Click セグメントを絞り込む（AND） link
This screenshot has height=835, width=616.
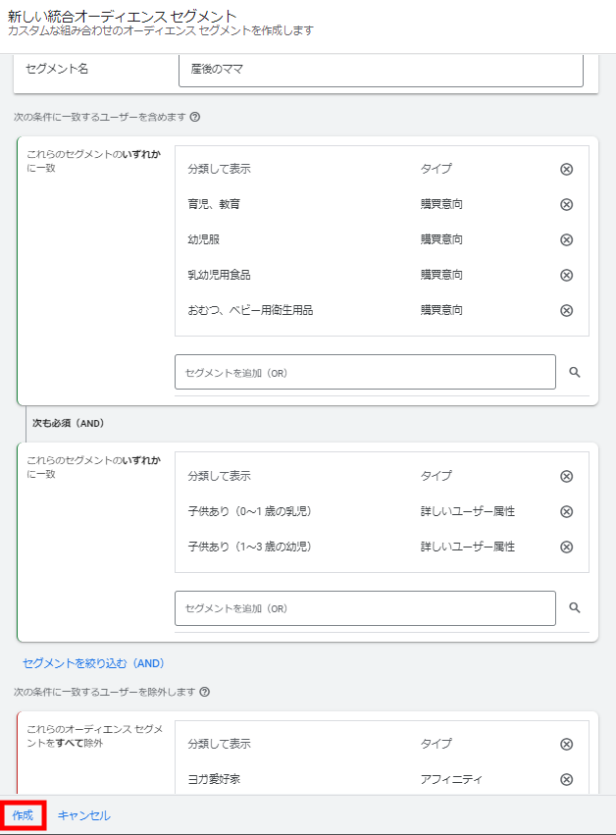pos(92,663)
